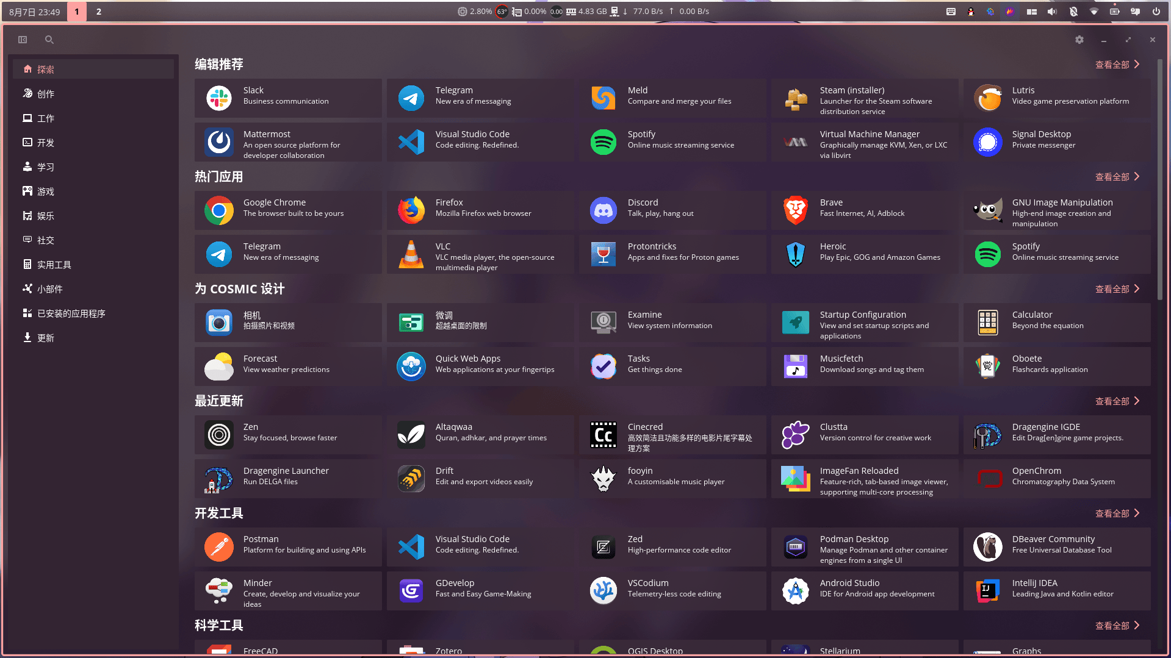1171x658 pixels.
Task: Open the VLC cone icon
Action: click(411, 254)
